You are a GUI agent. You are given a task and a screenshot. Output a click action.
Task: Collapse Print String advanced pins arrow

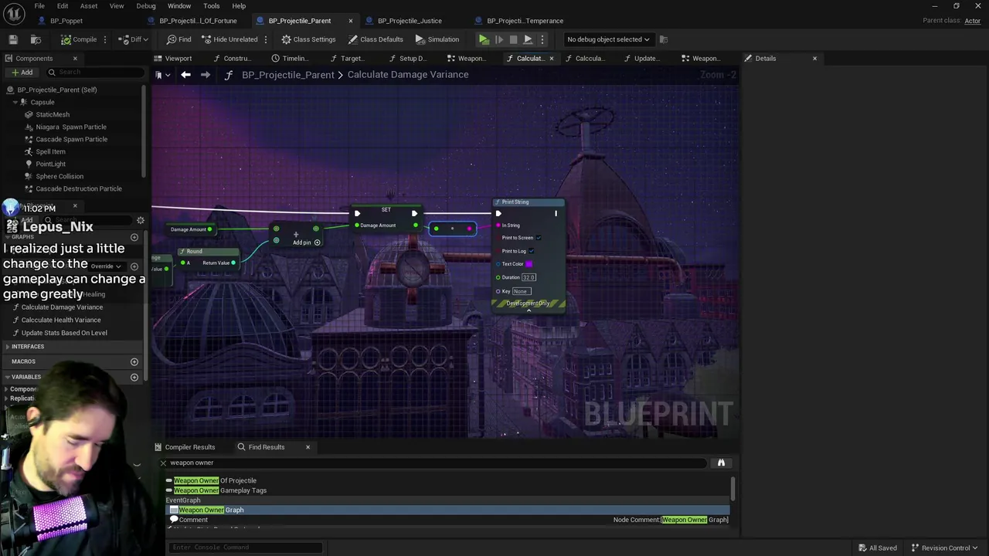(x=528, y=310)
